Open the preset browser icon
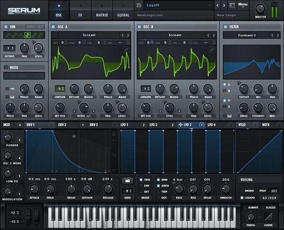Viewport: 284px width, 230px height. 232,5
